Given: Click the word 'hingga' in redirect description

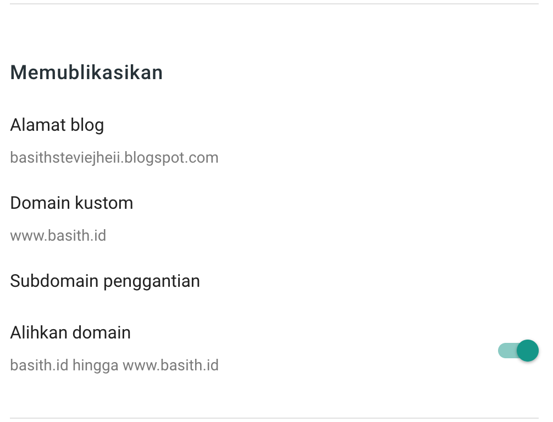Looking at the screenshot, I should point(95,365).
